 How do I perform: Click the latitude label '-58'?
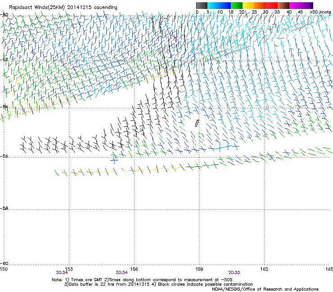pyautogui.click(x=4, y=208)
